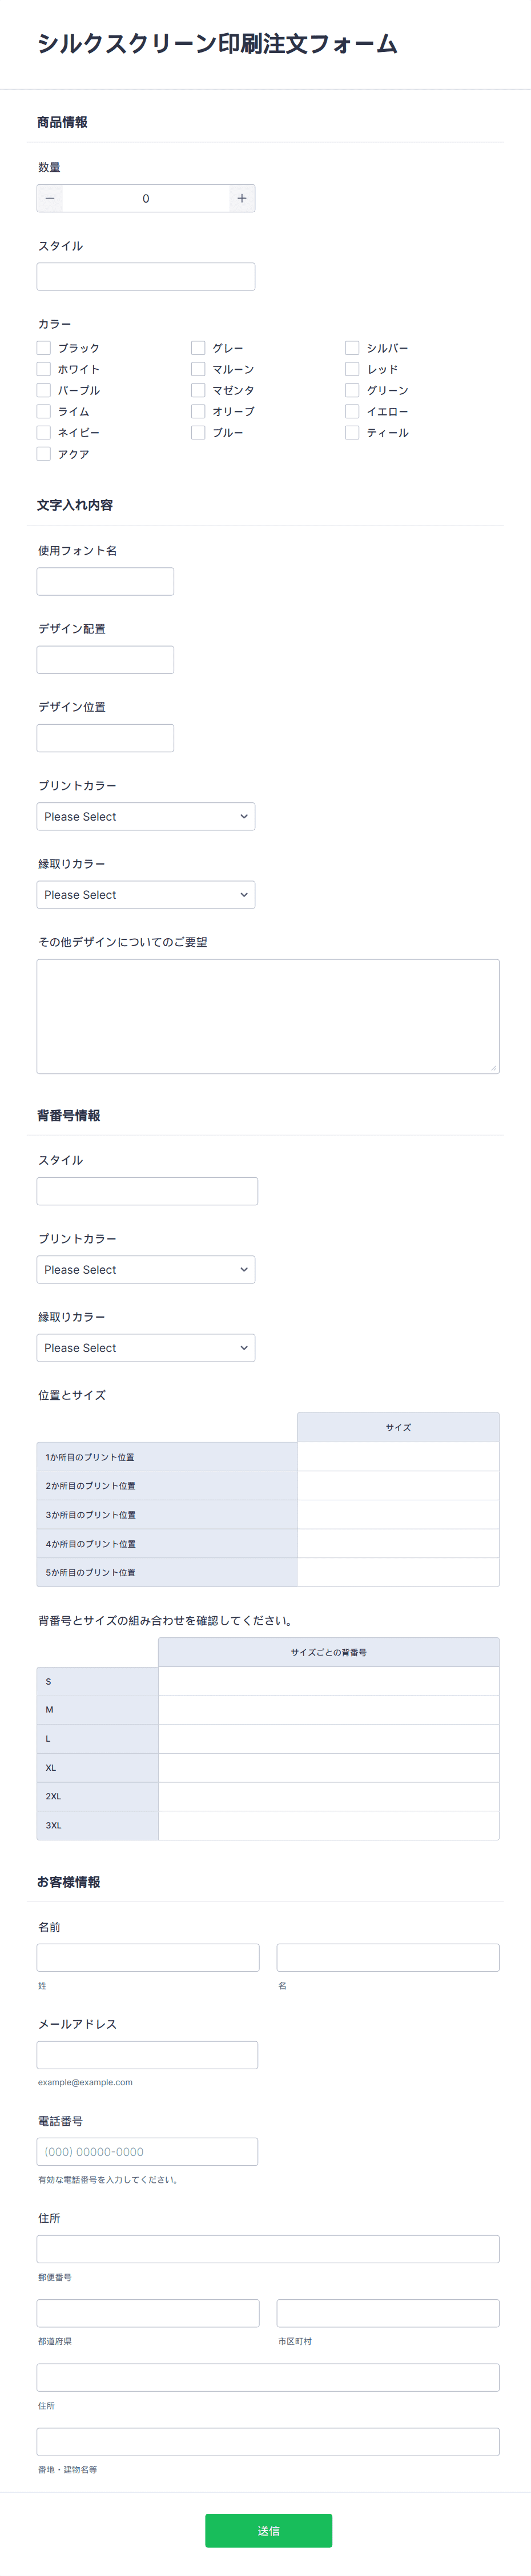Image resolution: width=531 pixels, height=2576 pixels.
Task: Click the サイズ cell for 1か所目のプリント位置
Action: [x=398, y=1456]
